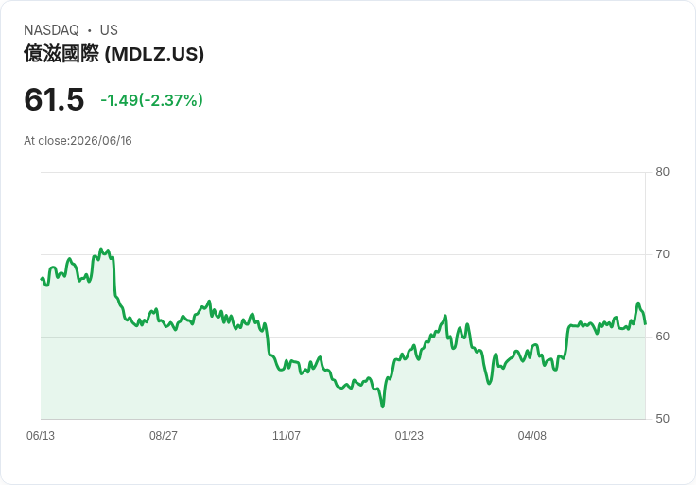Image resolution: width=696 pixels, height=485 pixels.
Task: Select the 06/13 date axis label
Action: 41,436
